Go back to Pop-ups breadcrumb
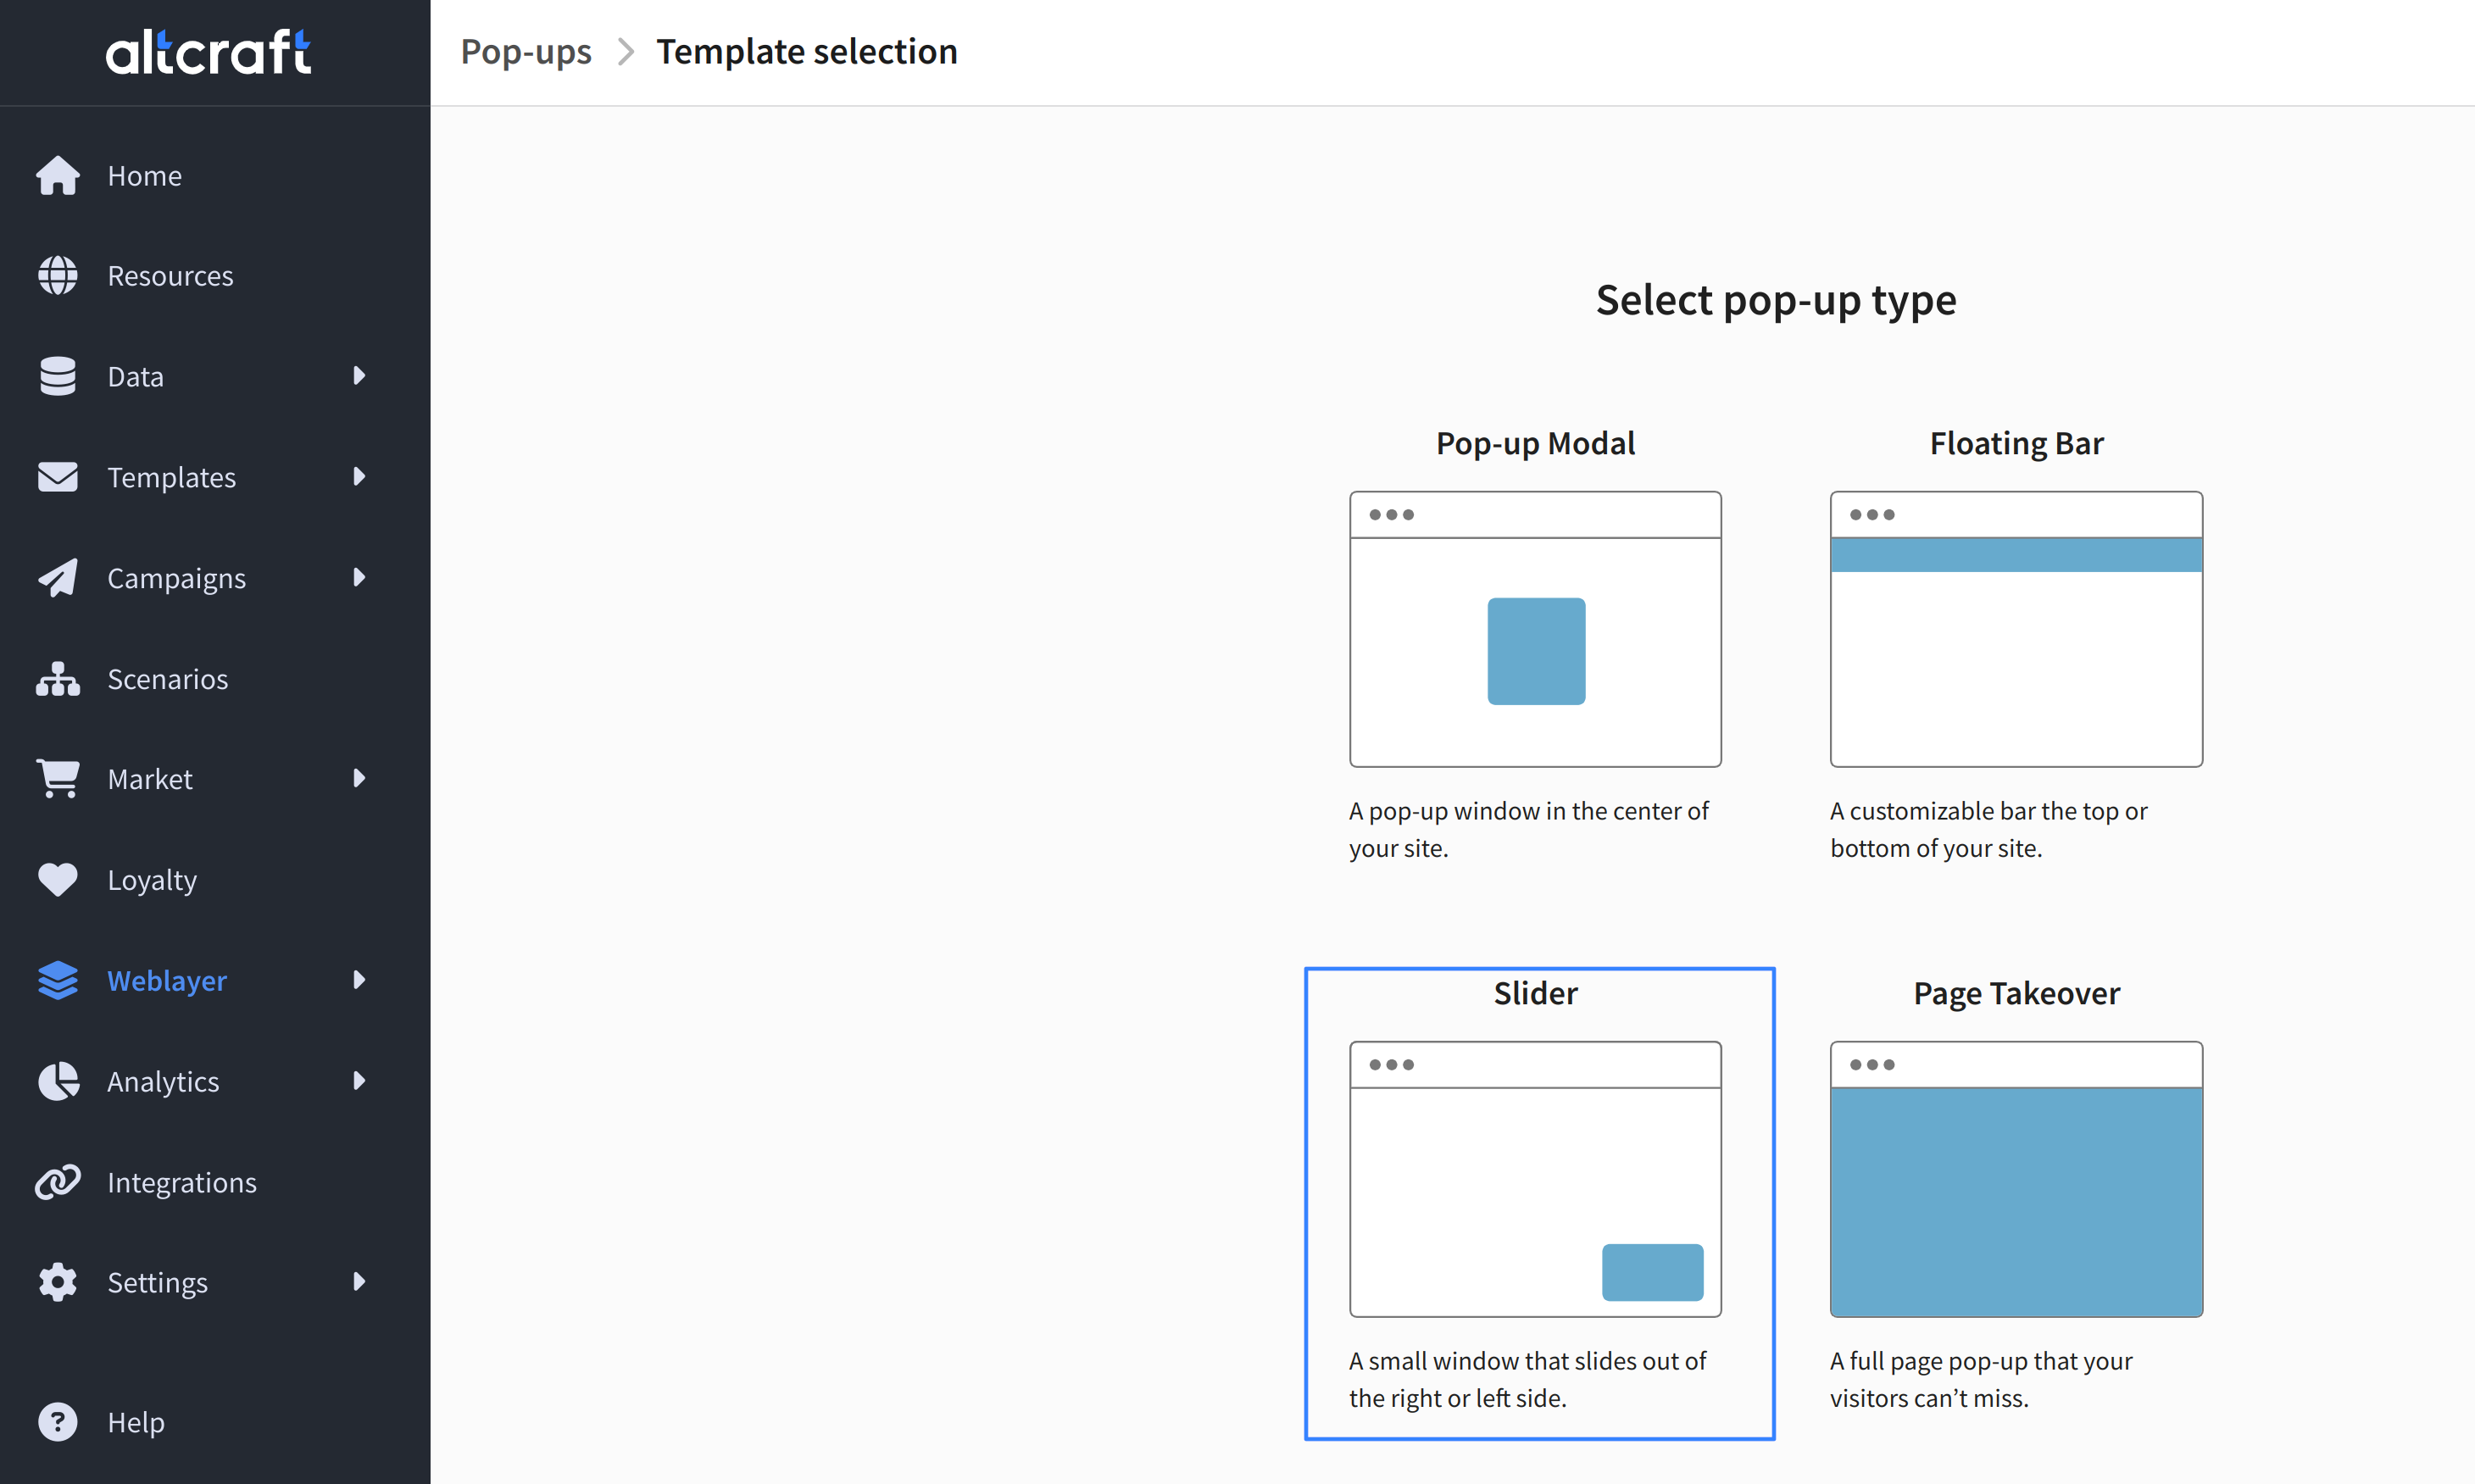This screenshot has width=2475, height=1484. (526, 52)
